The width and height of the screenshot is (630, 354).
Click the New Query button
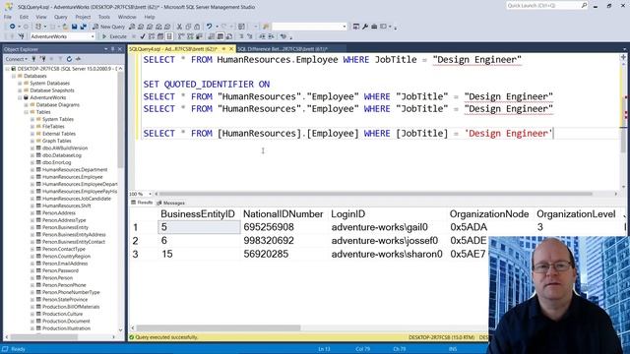click(x=109, y=27)
